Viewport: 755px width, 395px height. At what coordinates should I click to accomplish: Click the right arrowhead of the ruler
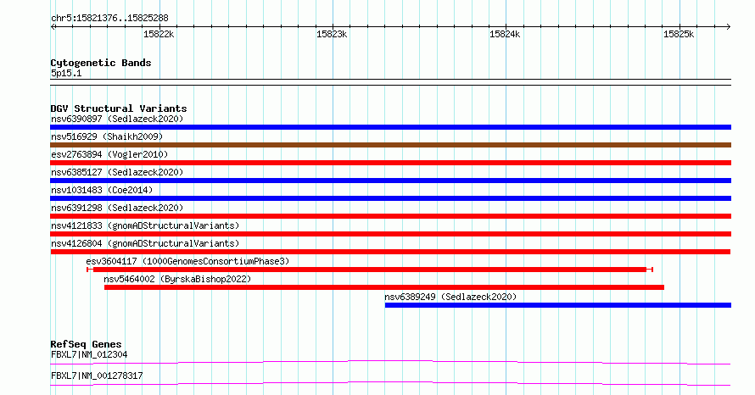[x=728, y=27]
